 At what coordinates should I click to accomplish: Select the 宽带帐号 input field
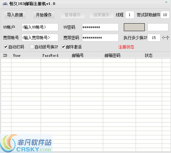[40, 38]
